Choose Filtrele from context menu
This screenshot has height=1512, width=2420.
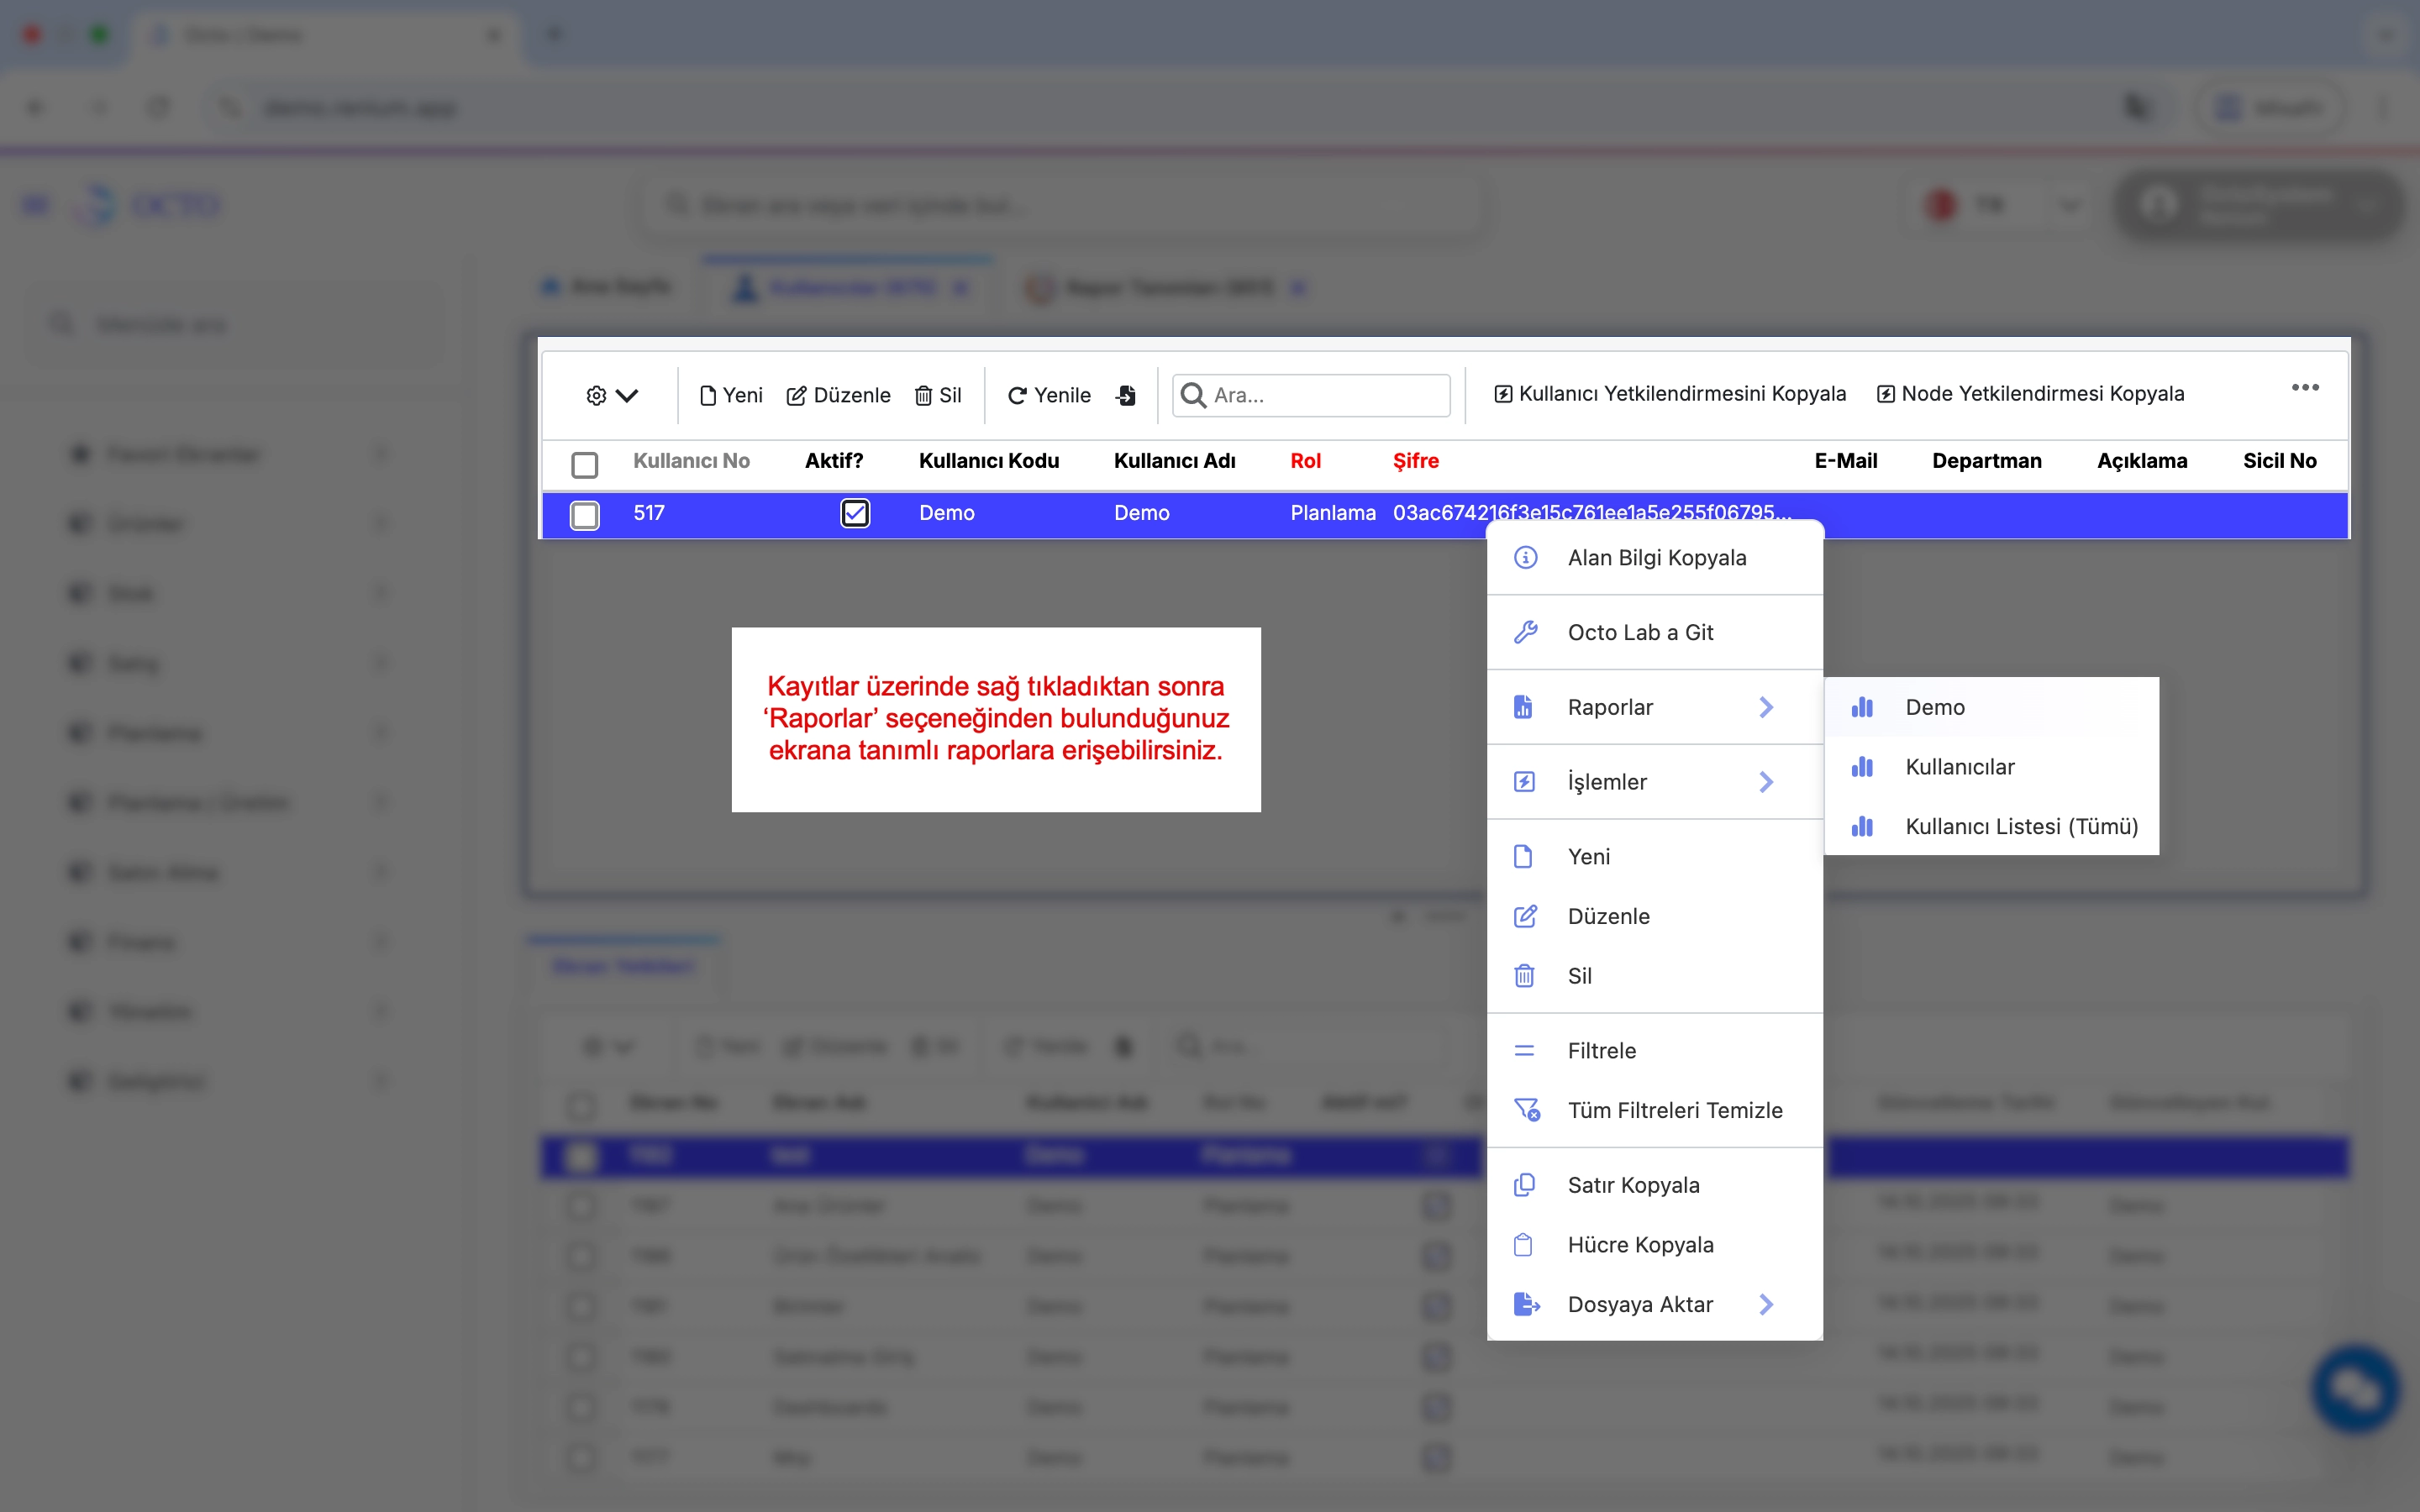click(1601, 1050)
